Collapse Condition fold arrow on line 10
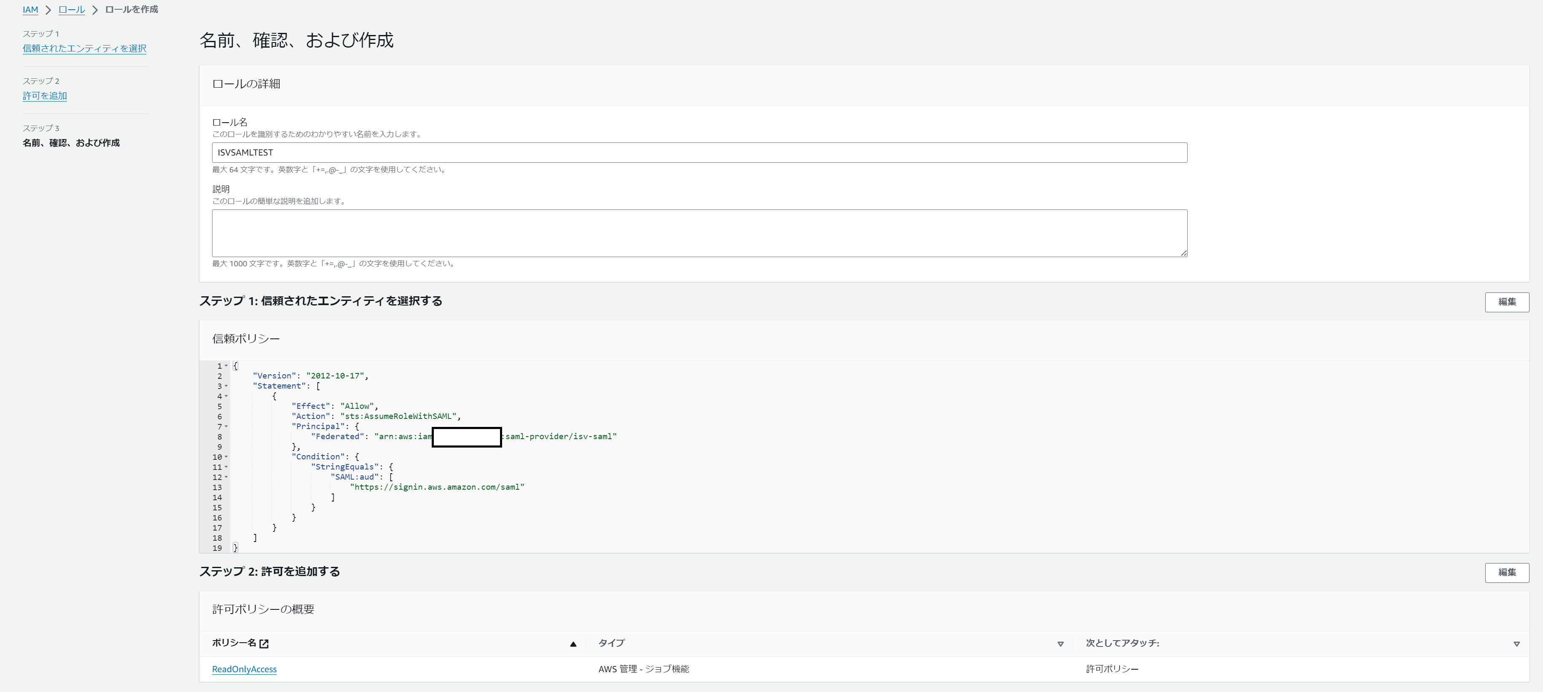The image size is (1543, 692). [226, 457]
